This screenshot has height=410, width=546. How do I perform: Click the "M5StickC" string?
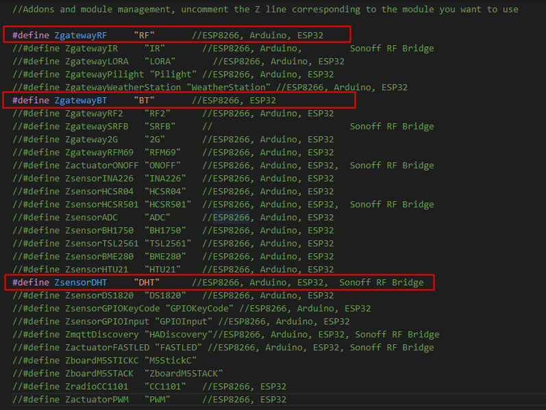click(x=171, y=360)
